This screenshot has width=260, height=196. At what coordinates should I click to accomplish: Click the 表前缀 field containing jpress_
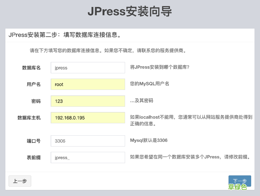tap(88, 157)
